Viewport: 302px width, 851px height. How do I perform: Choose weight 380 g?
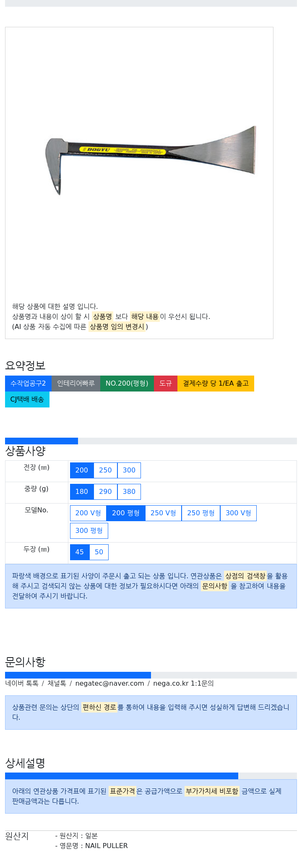[129, 492]
